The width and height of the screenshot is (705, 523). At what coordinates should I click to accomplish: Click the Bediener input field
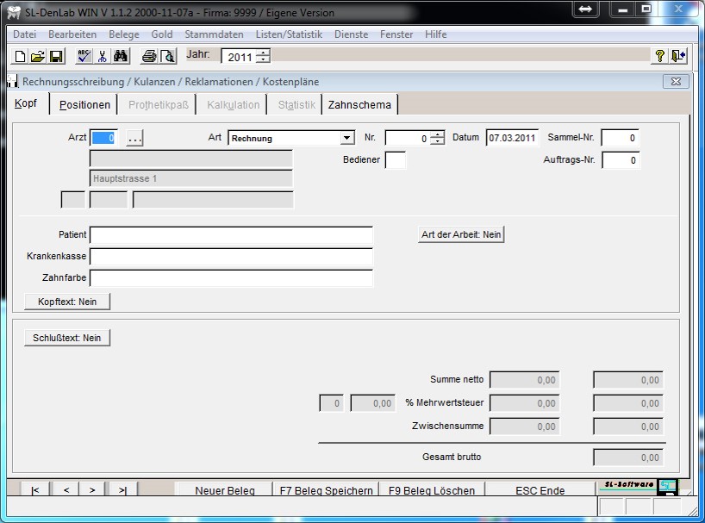(396, 160)
